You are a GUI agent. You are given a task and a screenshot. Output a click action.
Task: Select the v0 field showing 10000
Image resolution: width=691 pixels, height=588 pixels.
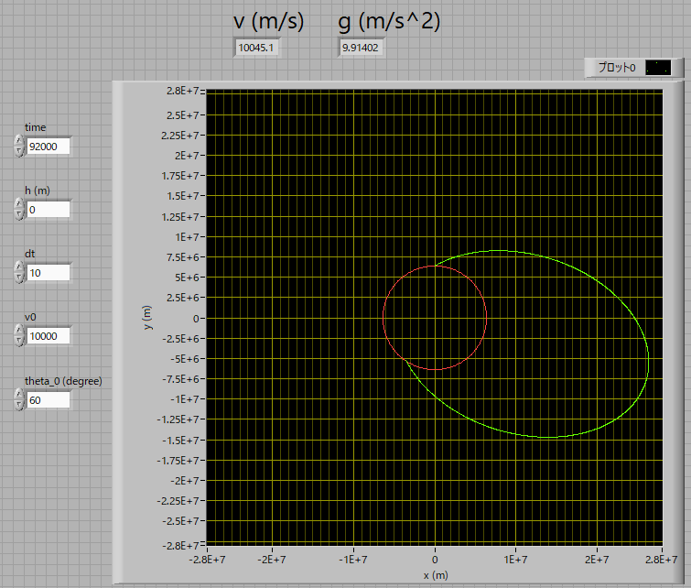[x=48, y=336]
